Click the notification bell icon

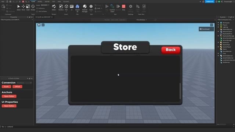[x=203, y=1]
